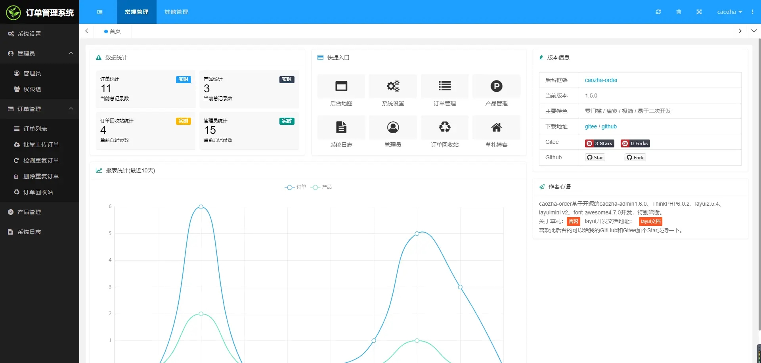
Task: Switch to the 其他管理 top tab
Action: tap(176, 12)
